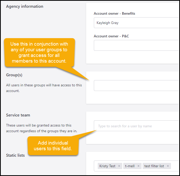Open Account owner - Benefits field showing Kayleigh Gray
This screenshot has height=176, width=180.
coord(136,23)
